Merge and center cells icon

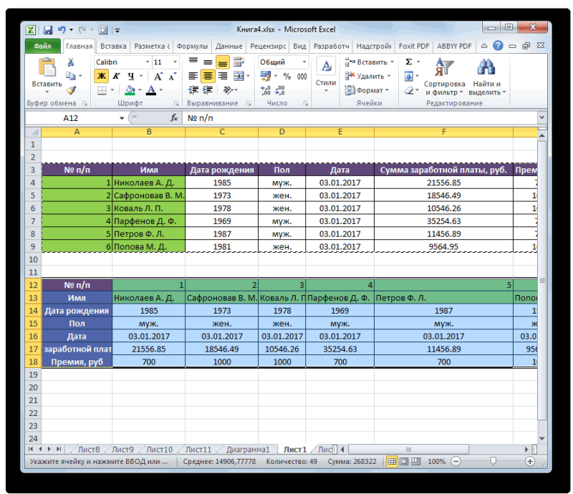239,76
